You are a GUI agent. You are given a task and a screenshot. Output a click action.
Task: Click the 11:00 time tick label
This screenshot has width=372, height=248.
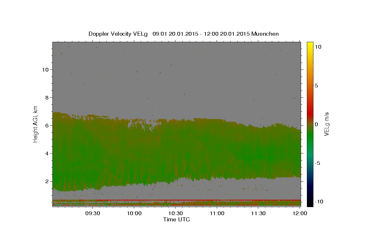coord(217,213)
